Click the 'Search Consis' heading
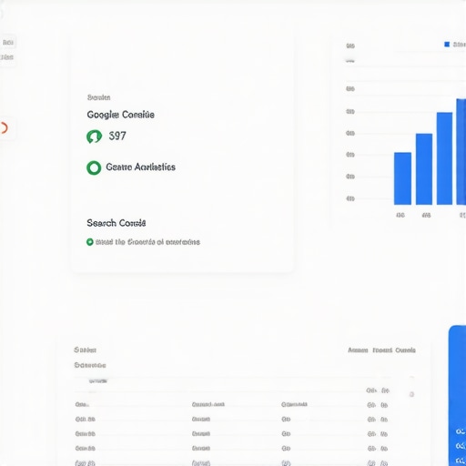 pyautogui.click(x=116, y=223)
